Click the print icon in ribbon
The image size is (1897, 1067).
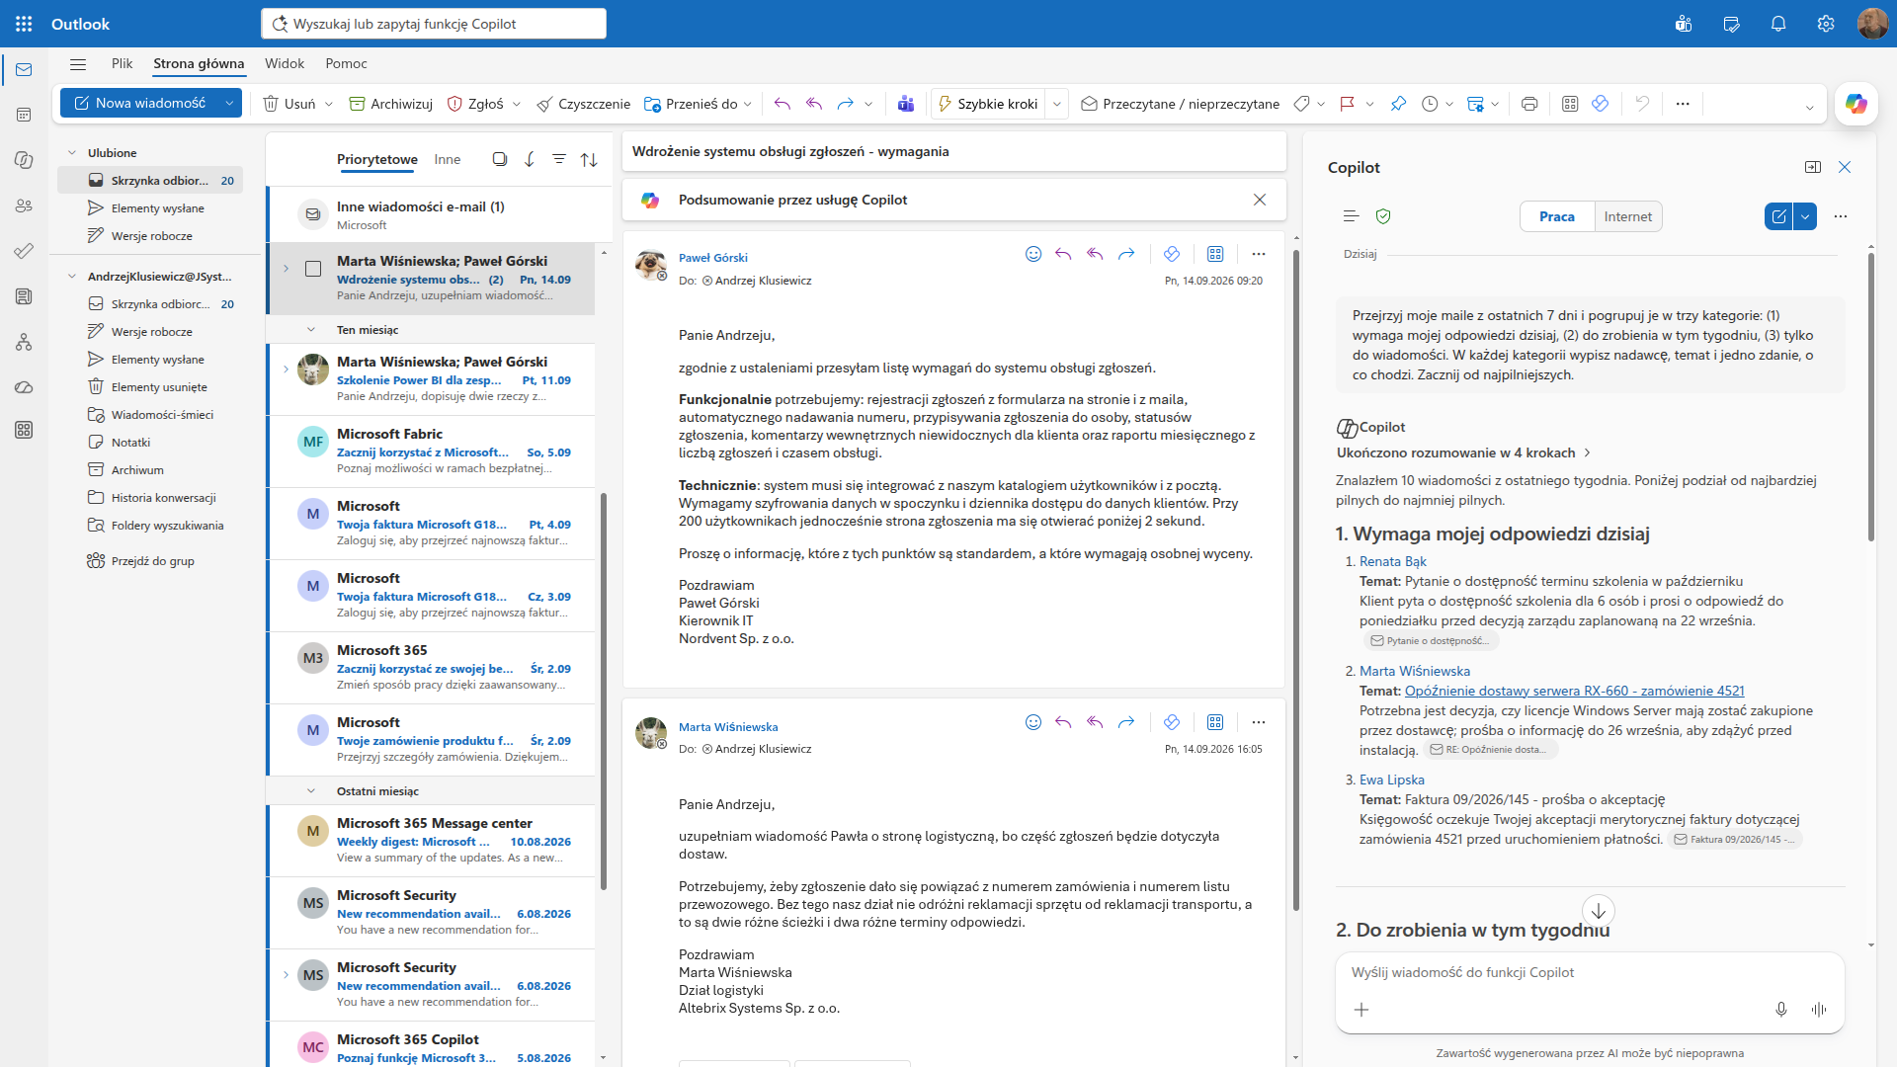pyautogui.click(x=1529, y=104)
